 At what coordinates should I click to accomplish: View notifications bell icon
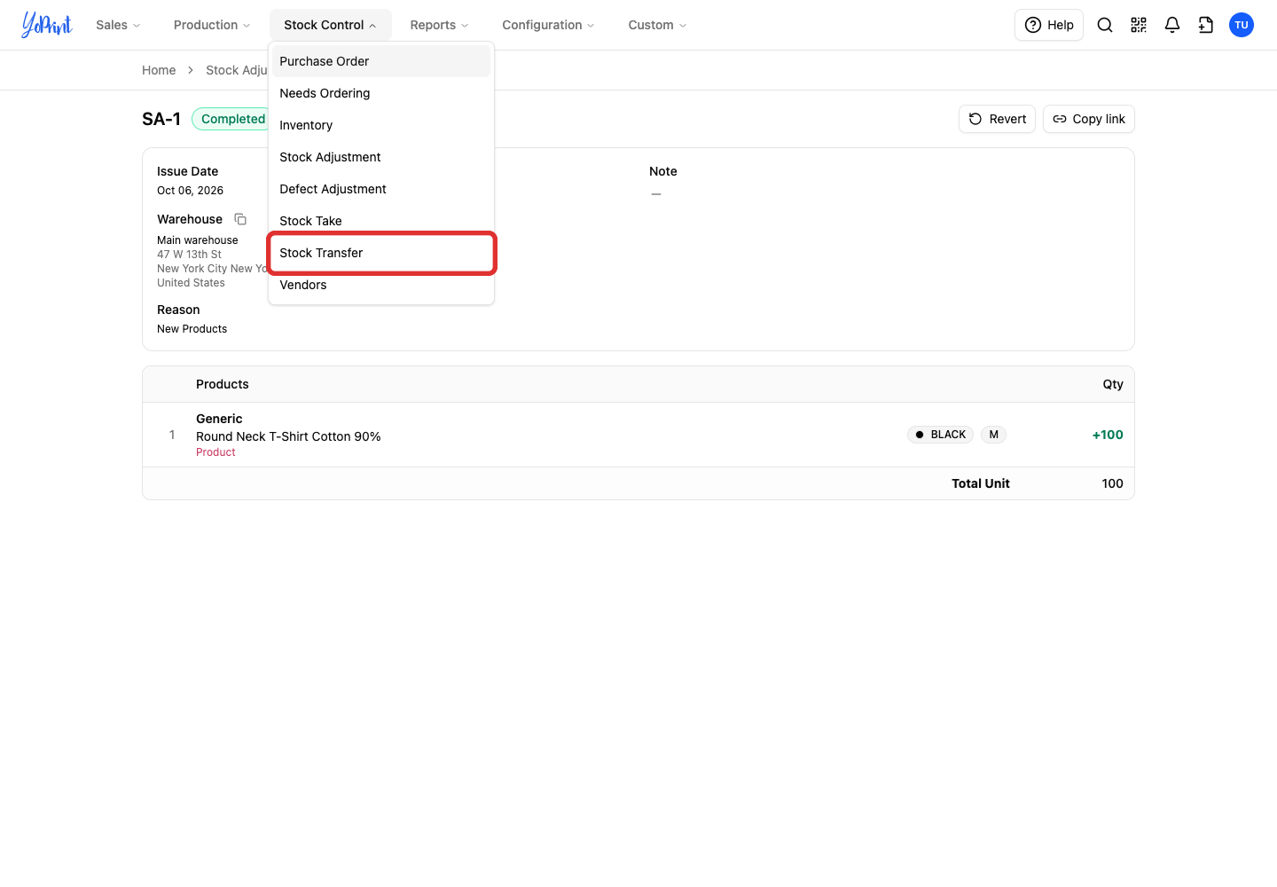pyautogui.click(x=1172, y=25)
